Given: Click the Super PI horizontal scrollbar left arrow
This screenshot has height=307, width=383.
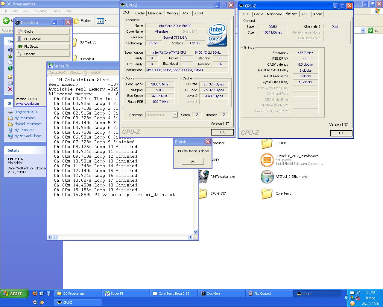Looking at the screenshot, I should coord(50,237).
